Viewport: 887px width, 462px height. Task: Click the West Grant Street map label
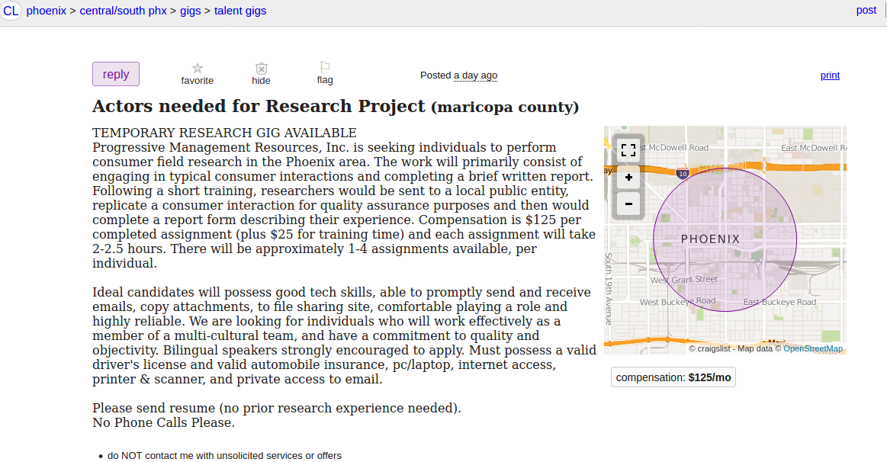[x=684, y=279]
